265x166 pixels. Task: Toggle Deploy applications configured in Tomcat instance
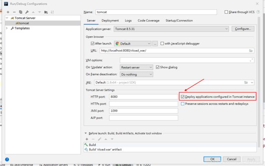(x=183, y=97)
